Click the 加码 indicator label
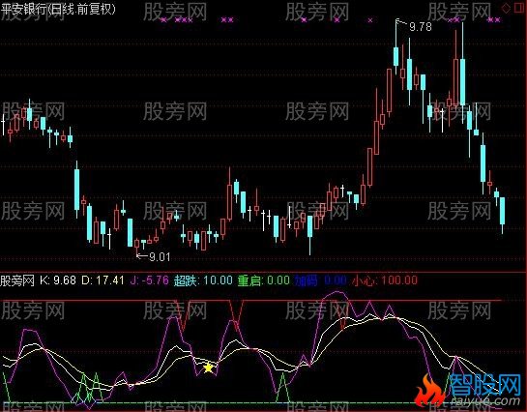Viewport: 527px width, 412px height. [x=306, y=280]
